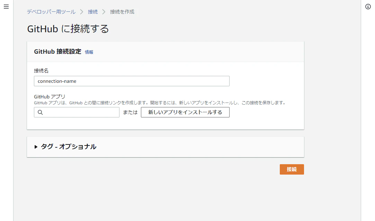
Task: Click the GitHub に接続する heading
Action: pos(68,29)
